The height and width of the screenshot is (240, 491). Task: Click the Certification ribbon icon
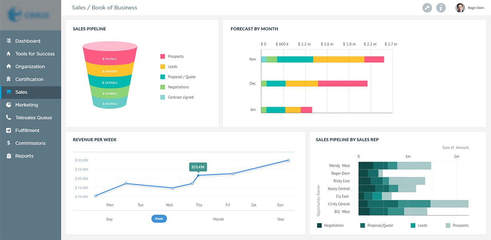coord(8,79)
